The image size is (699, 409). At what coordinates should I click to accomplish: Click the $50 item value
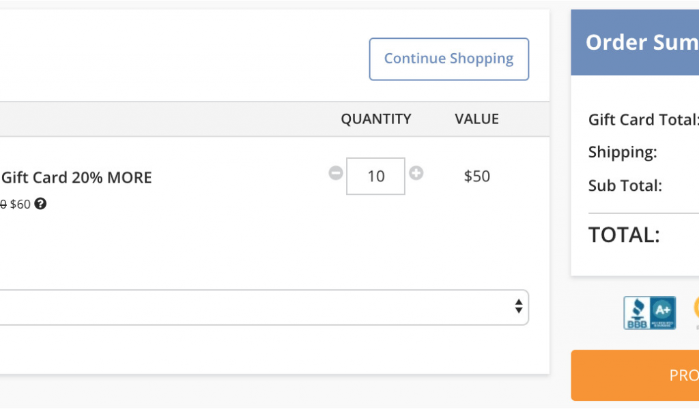tap(477, 177)
